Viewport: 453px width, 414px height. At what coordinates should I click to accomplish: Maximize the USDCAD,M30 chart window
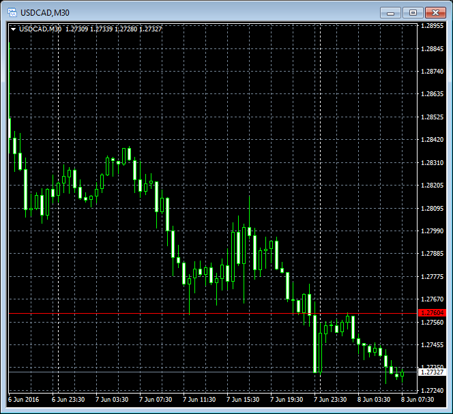(x=413, y=13)
